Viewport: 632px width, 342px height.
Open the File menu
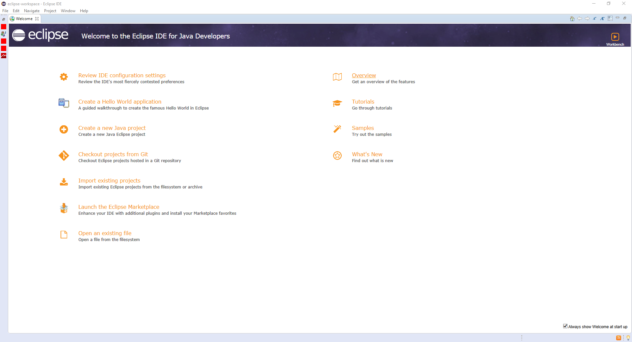point(5,11)
